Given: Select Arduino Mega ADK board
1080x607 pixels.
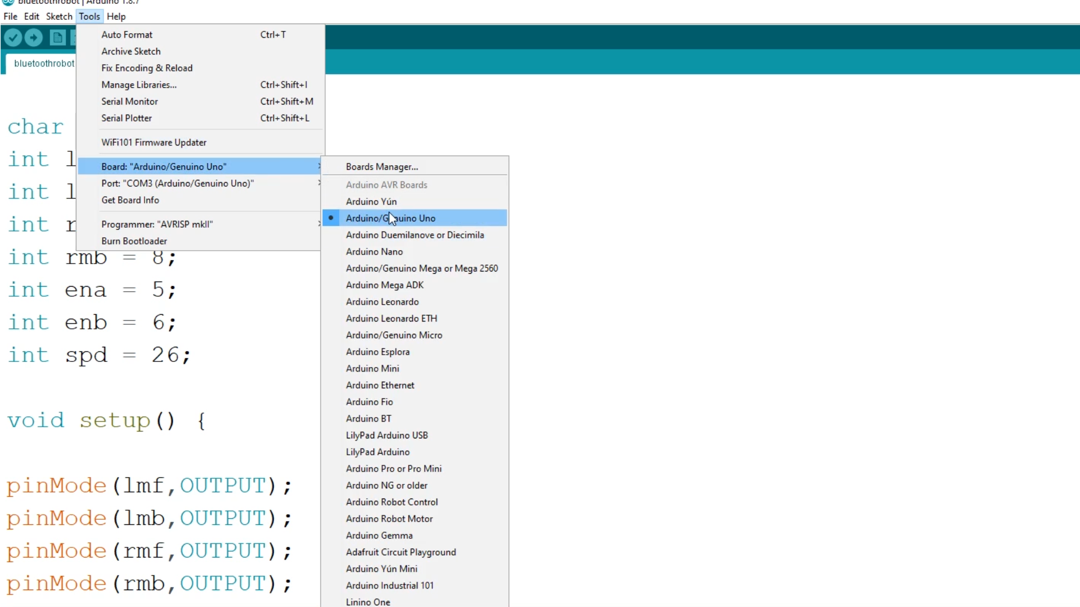Looking at the screenshot, I should point(415,285).
